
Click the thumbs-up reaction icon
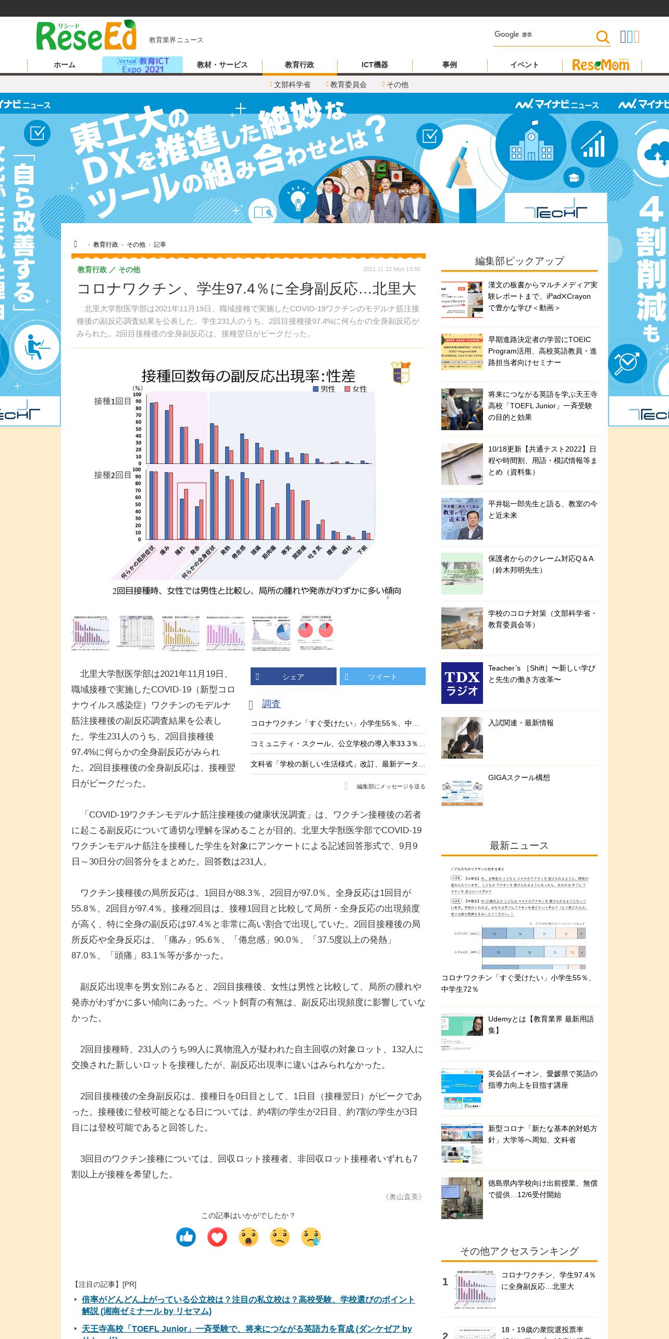(x=186, y=1237)
